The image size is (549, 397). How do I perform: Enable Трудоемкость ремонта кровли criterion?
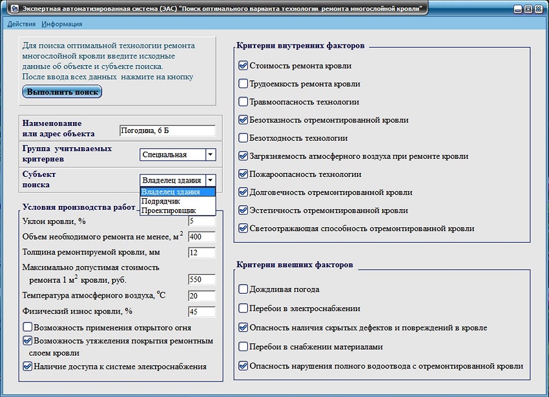pos(243,83)
